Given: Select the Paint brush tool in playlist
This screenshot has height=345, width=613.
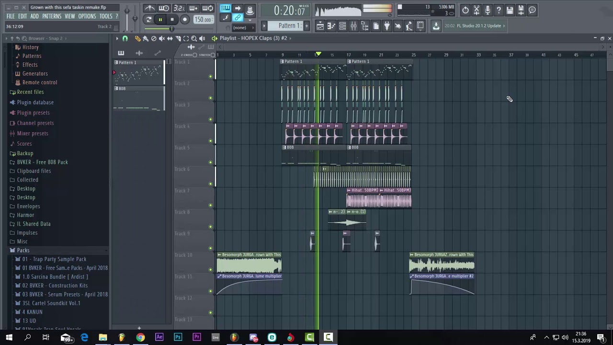Looking at the screenshot, I should click(146, 38).
